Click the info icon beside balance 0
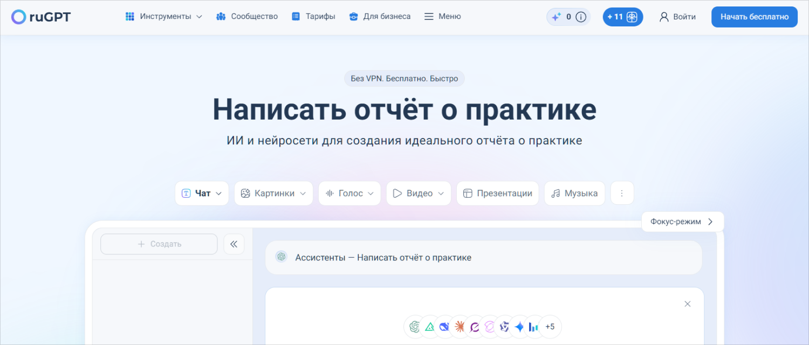Screen dimensions: 809x345 [x=581, y=17]
